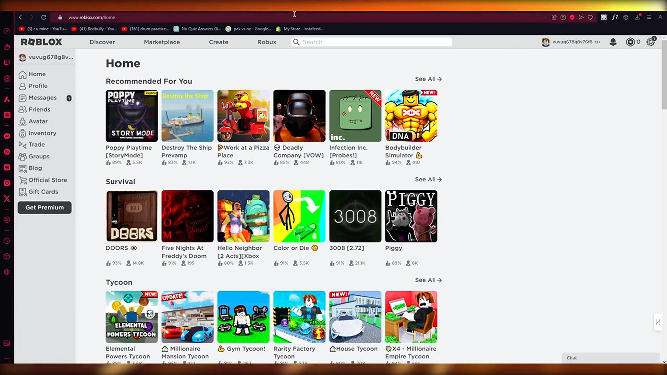Open the Create tab

[x=219, y=42]
